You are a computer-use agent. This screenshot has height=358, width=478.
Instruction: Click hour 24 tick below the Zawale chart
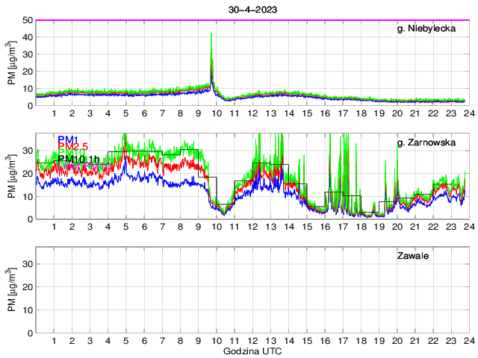click(x=467, y=341)
